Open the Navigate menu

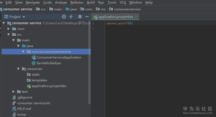[33, 2]
